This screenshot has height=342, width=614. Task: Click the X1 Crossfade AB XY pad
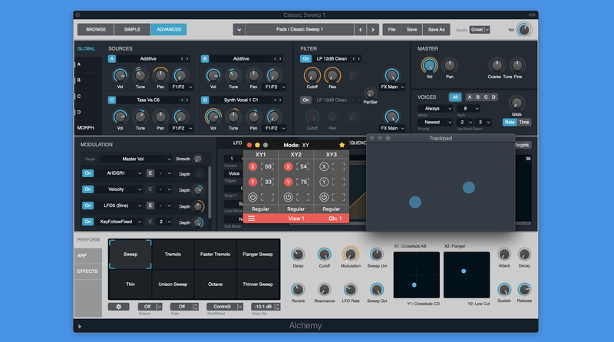click(416, 275)
